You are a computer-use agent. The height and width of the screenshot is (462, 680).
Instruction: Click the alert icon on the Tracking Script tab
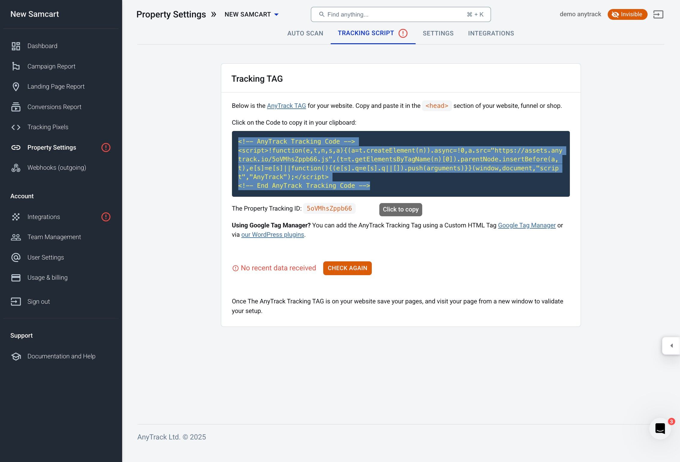[403, 33]
